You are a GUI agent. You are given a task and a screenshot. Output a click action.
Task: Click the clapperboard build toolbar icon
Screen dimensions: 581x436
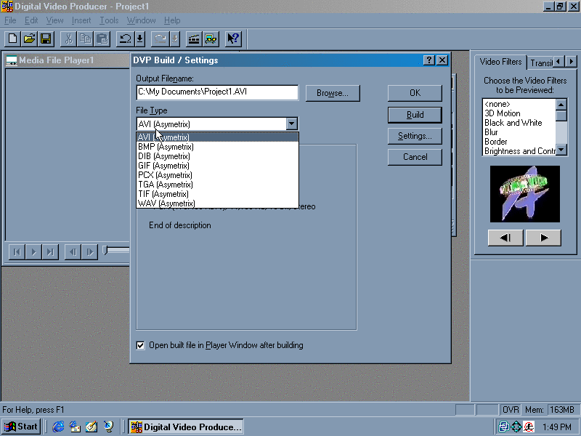(x=194, y=39)
